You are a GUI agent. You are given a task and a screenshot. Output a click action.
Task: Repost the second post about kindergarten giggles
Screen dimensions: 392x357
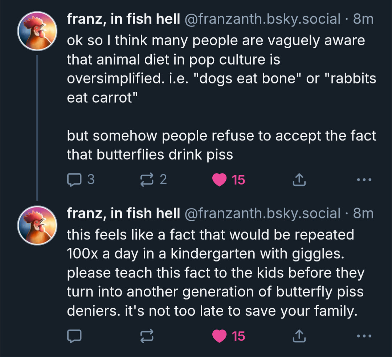pyautogui.click(x=147, y=336)
